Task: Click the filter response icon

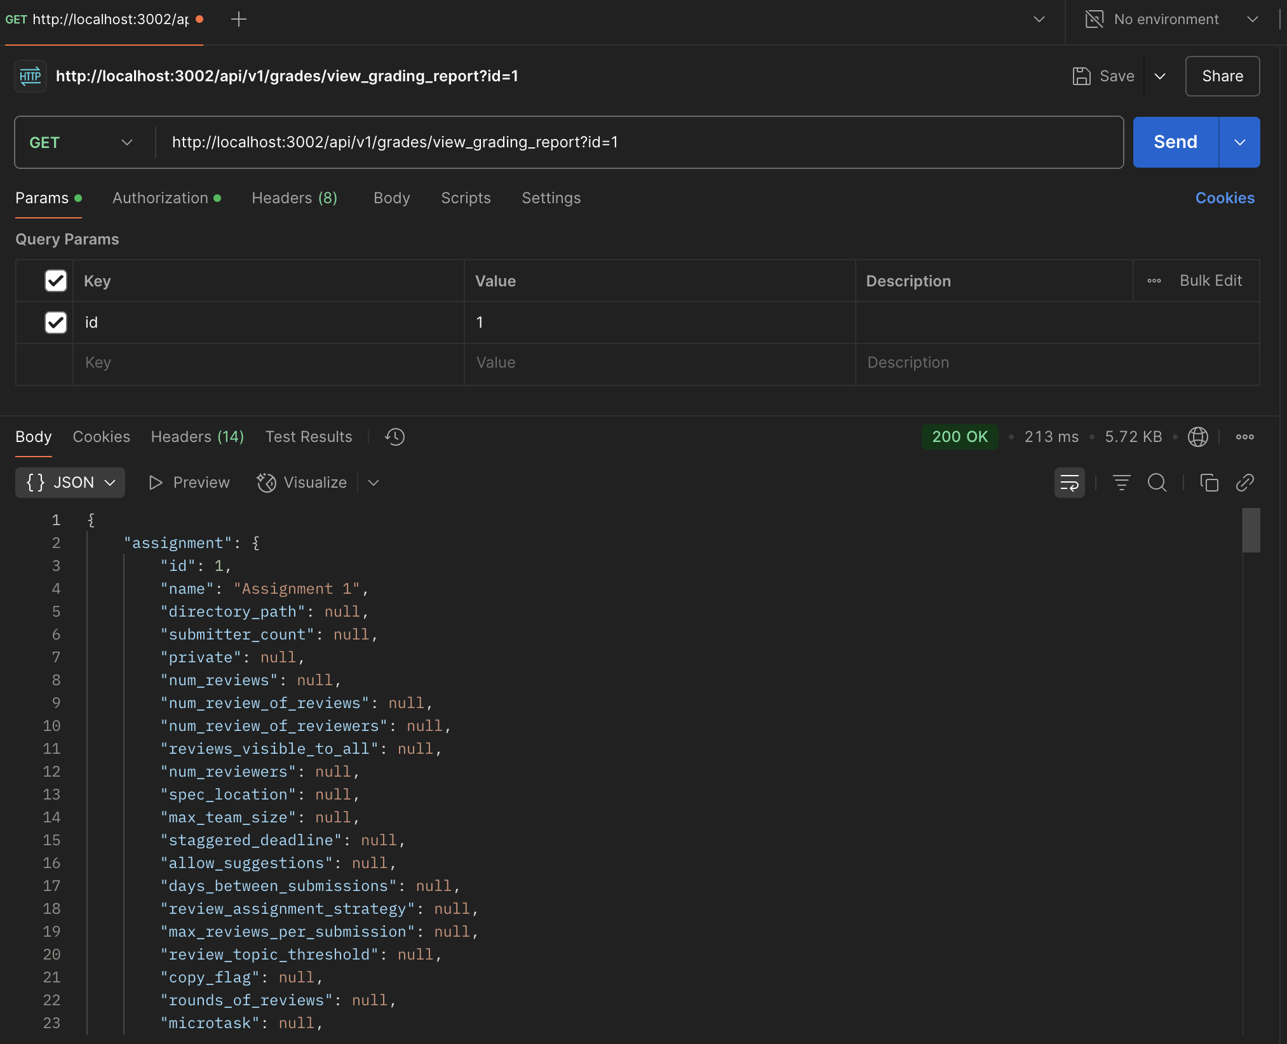Action: pos(1121,483)
